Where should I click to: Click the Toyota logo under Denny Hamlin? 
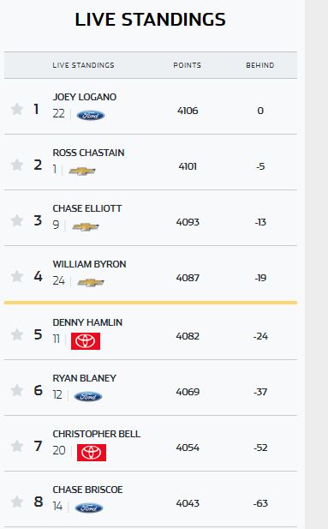coord(86,341)
